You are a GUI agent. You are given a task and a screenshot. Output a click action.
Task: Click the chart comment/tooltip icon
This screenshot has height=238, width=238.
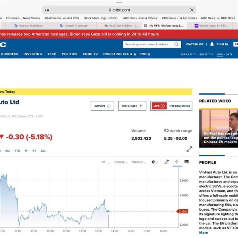click(x=186, y=161)
